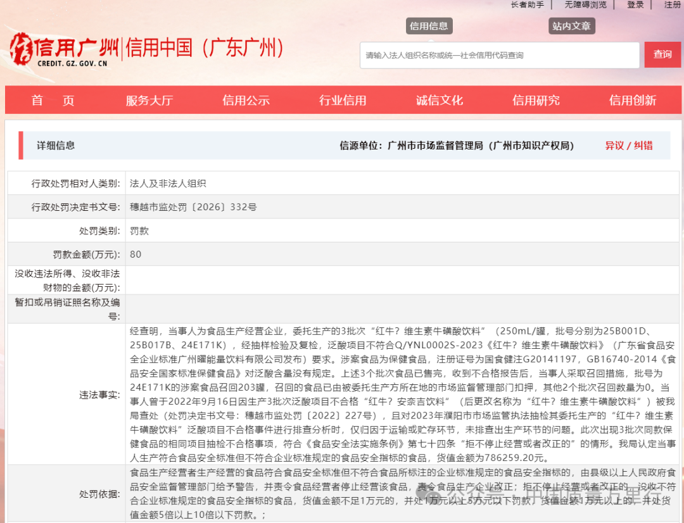Open 诚信文化 navigation item
Viewport: 684px width, 523px height.
(x=440, y=100)
